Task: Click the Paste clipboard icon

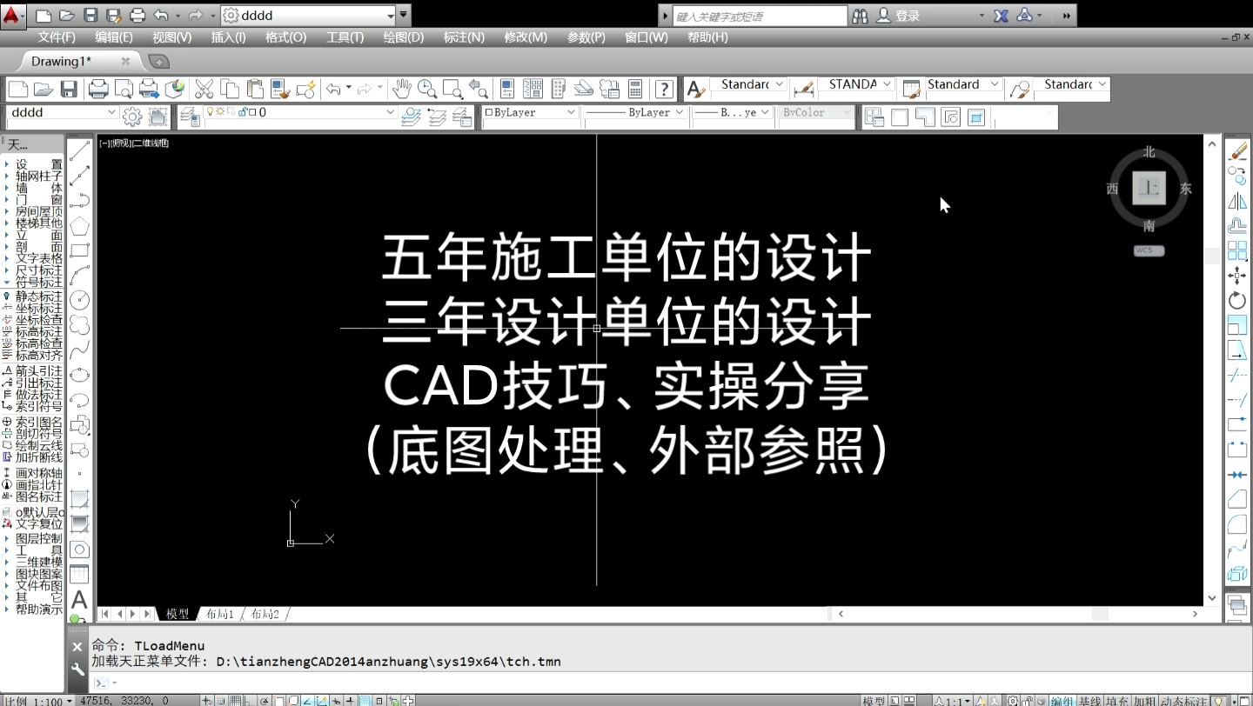Action: (x=255, y=89)
